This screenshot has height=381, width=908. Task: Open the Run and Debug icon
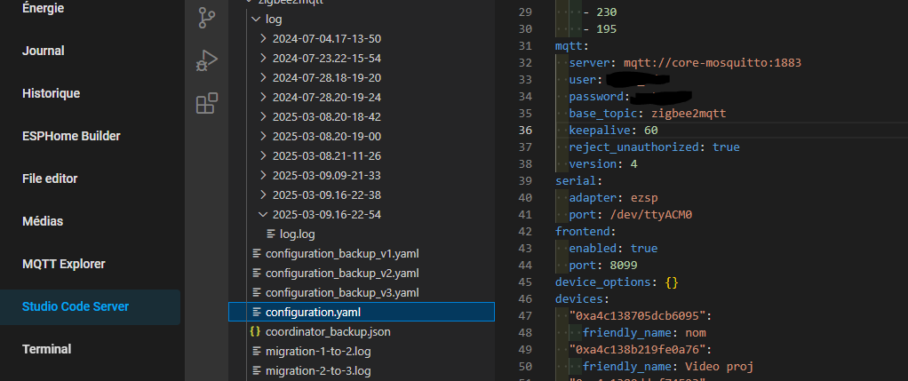point(206,61)
